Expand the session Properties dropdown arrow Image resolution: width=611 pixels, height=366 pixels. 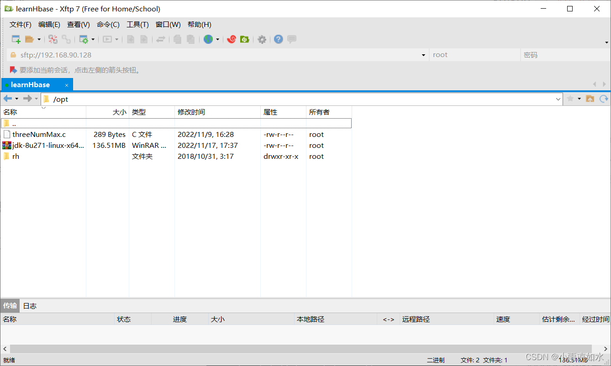pyautogui.click(x=93, y=39)
